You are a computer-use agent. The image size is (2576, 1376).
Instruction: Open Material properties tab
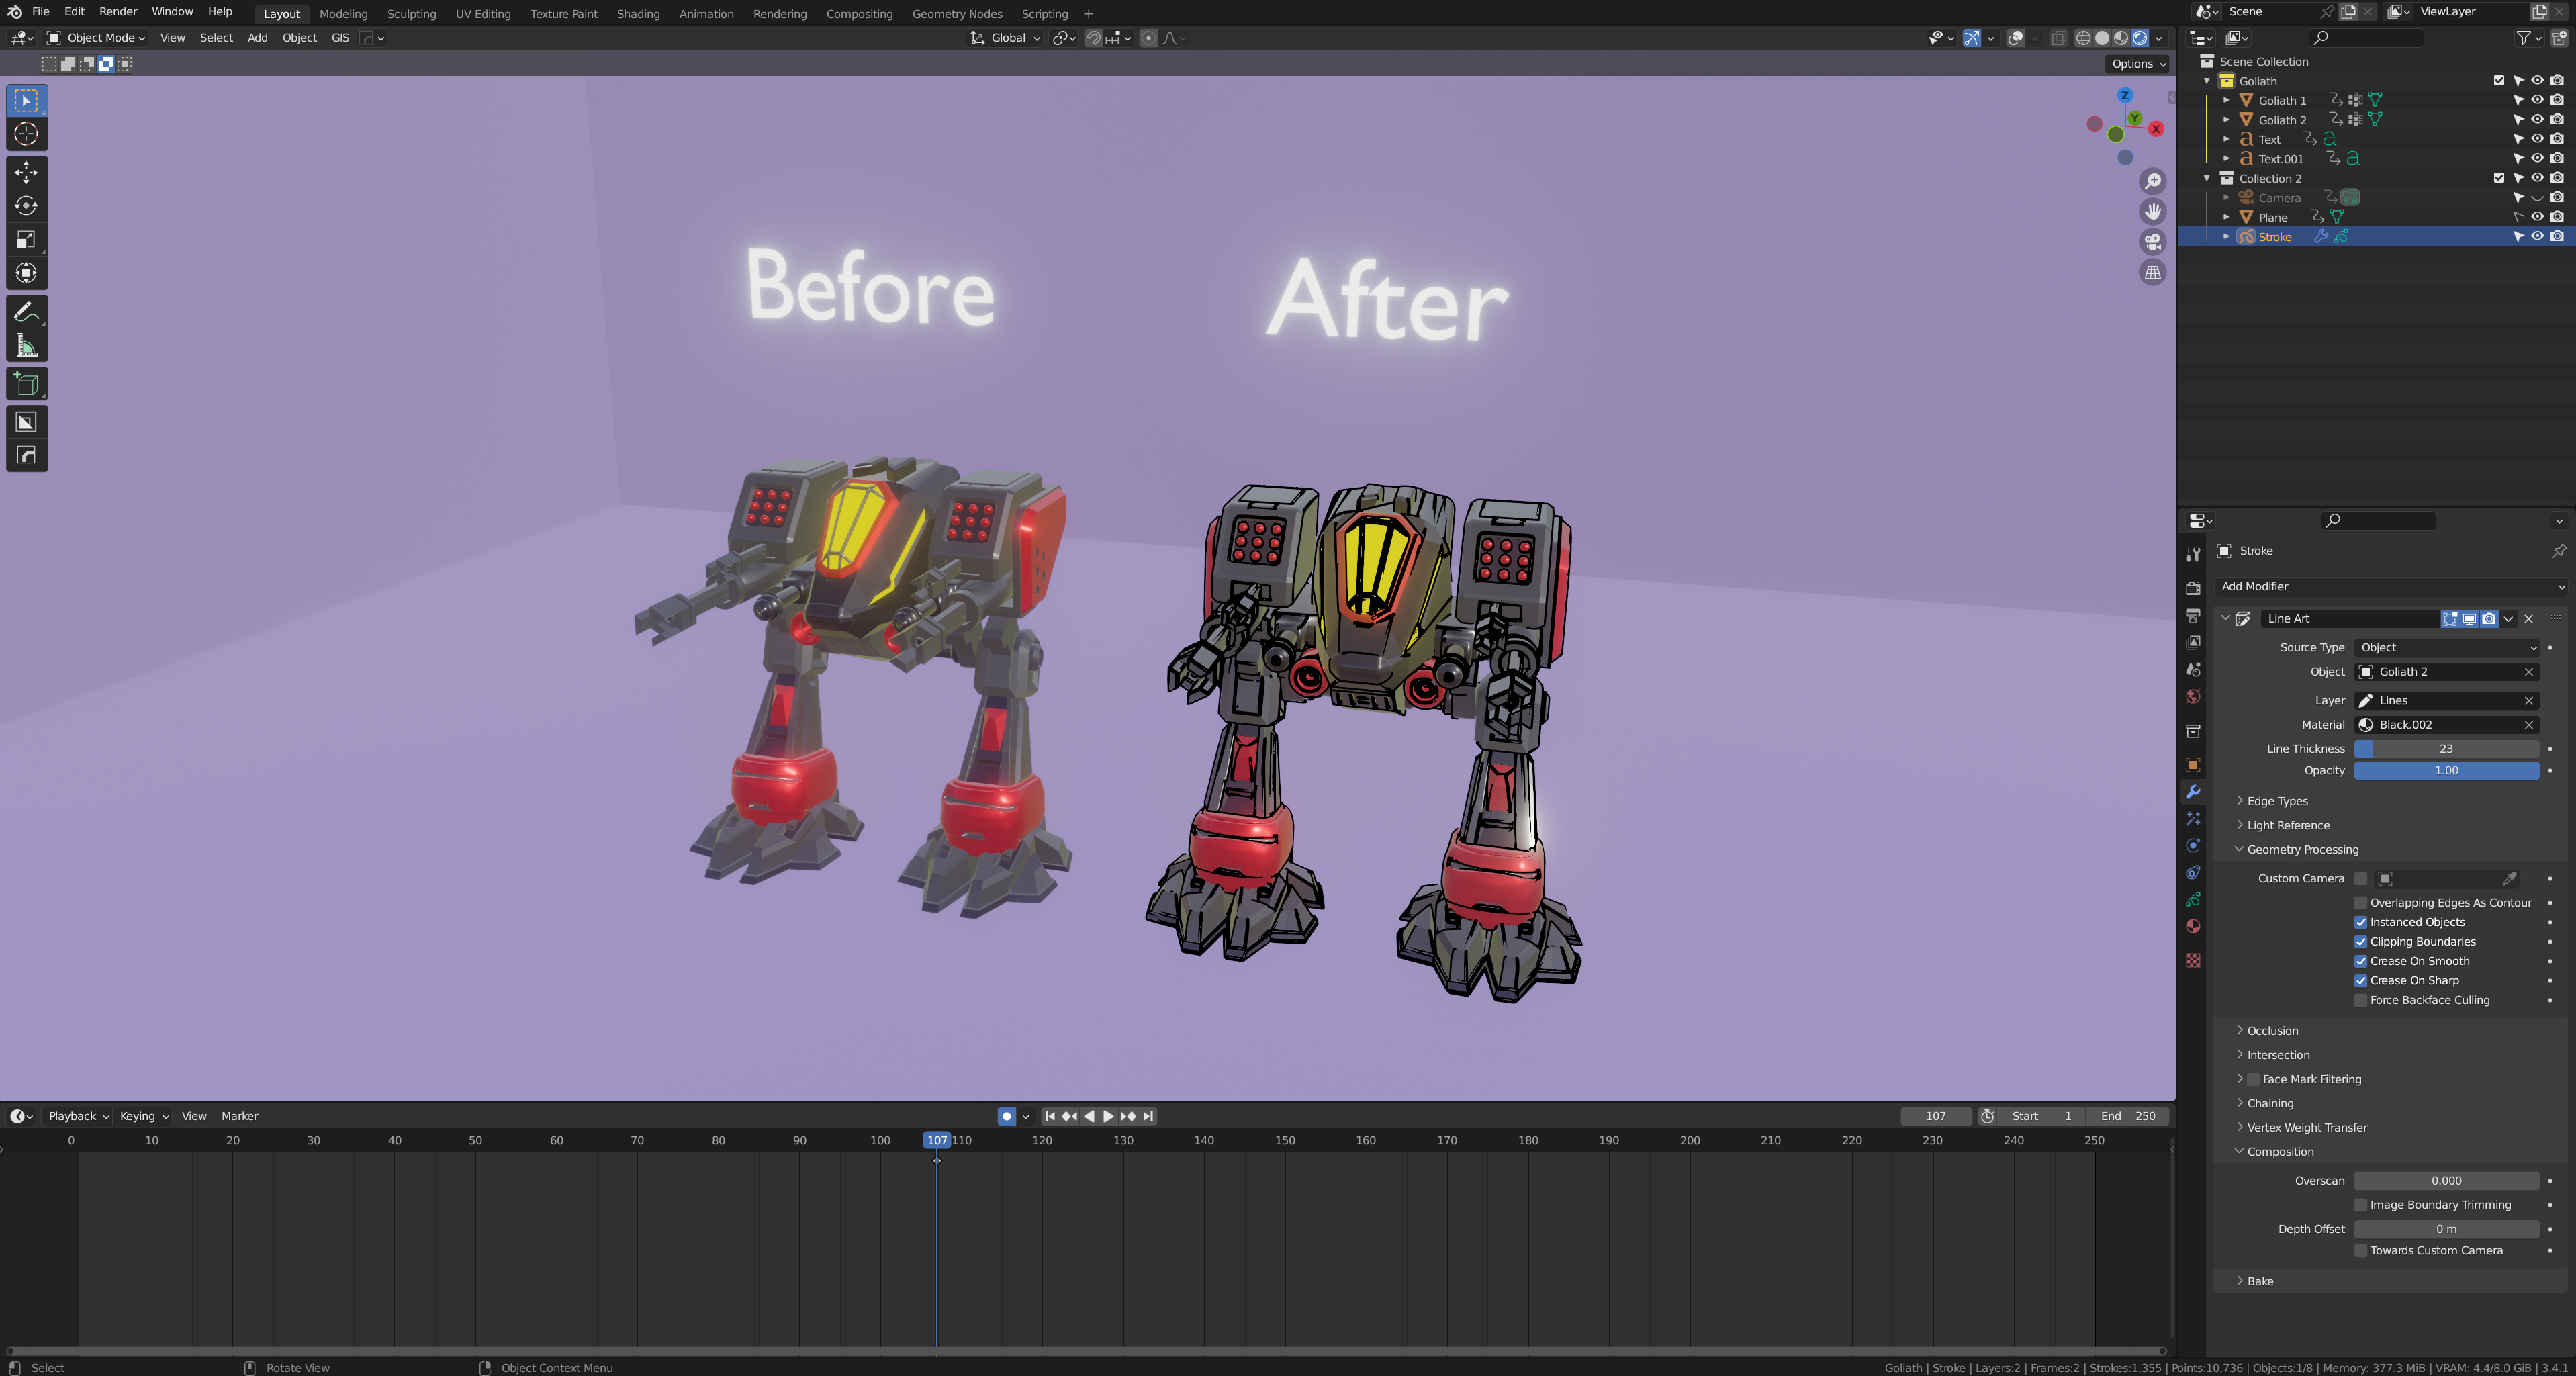[x=2193, y=926]
